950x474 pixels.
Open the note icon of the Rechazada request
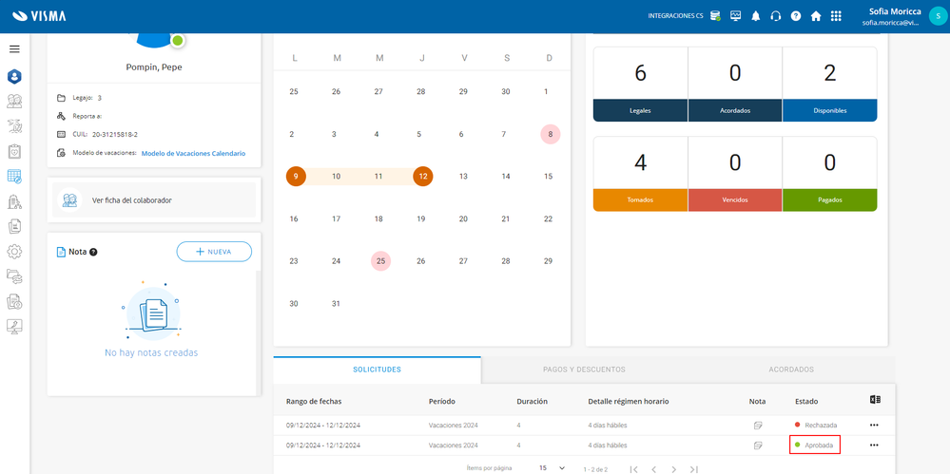(x=757, y=425)
